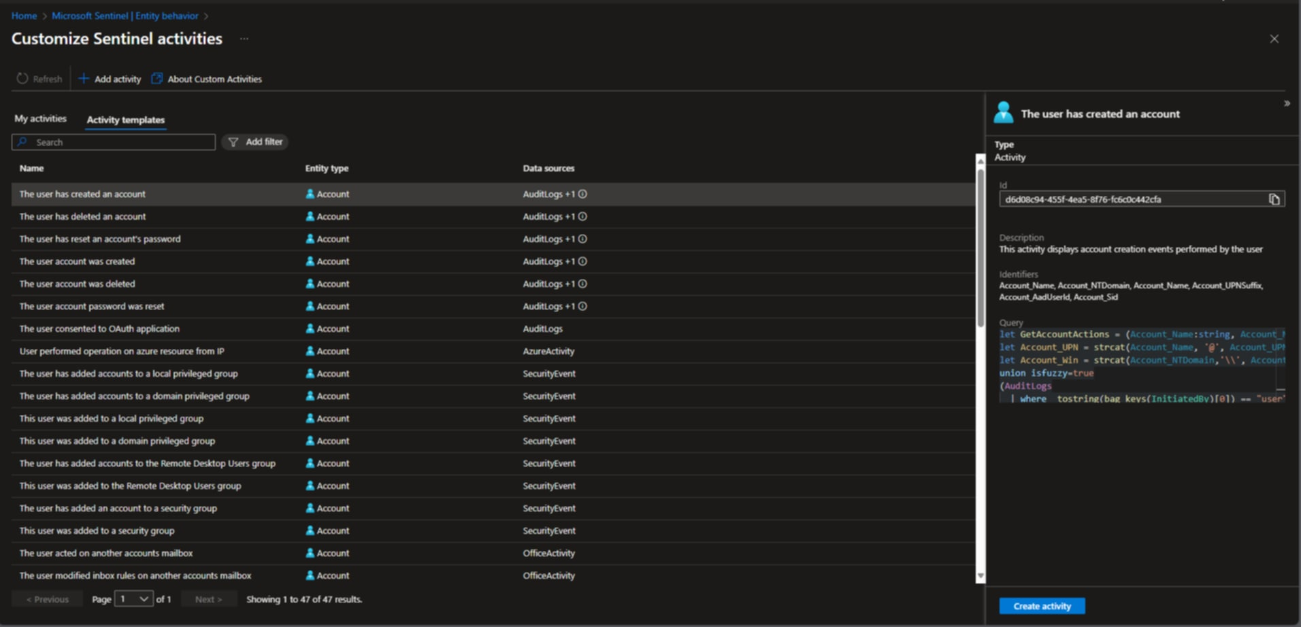Copy the activity Id using the copy icon

point(1274,199)
